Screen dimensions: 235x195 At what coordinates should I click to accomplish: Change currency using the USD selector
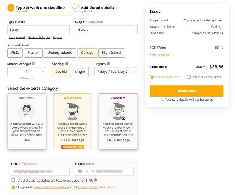(x=200, y=67)
